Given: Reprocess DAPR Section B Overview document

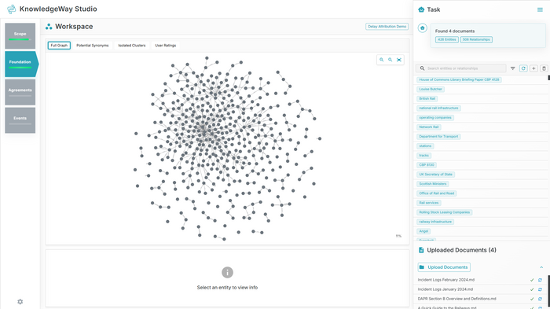Looking at the screenshot, I should click(x=541, y=299).
